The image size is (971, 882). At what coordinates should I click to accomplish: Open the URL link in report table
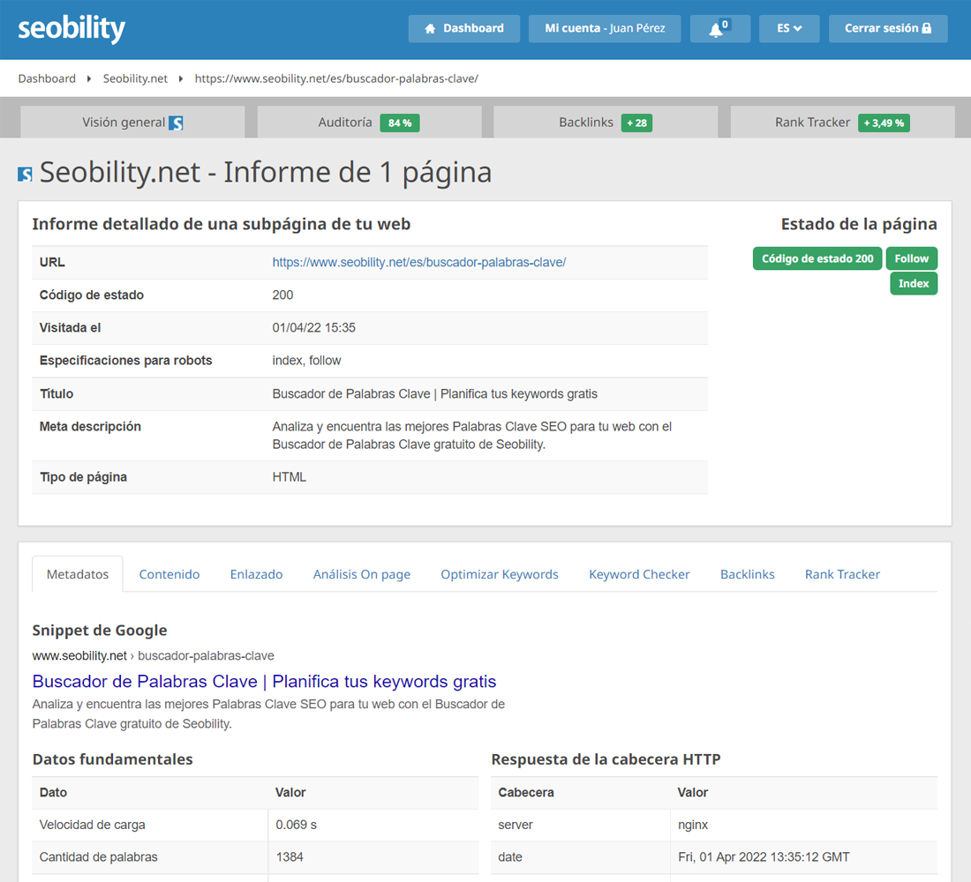coord(418,262)
